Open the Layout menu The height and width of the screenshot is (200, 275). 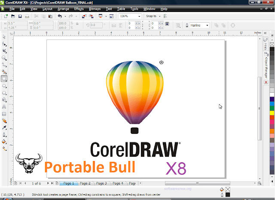[47, 9]
